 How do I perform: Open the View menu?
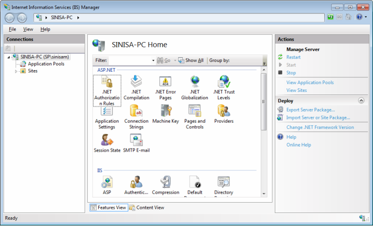point(28,29)
